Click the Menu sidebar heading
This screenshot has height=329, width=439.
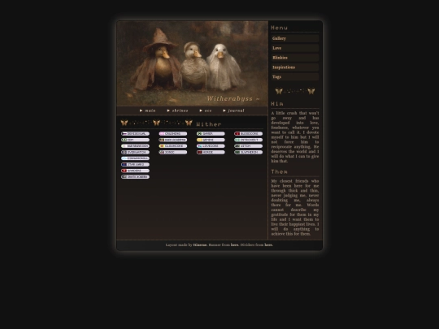point(279,28)
